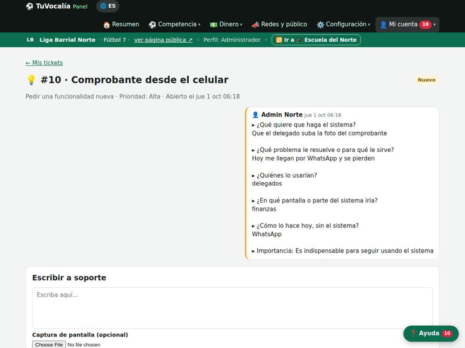Click the megaphone icon beside Redes y público
Image resolution: width=465 pixels, height=348 pixels.
255,25
